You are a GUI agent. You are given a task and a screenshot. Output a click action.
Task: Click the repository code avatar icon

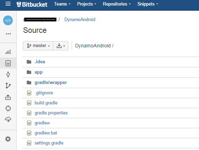pyautogui.click(x=8, y=20)
